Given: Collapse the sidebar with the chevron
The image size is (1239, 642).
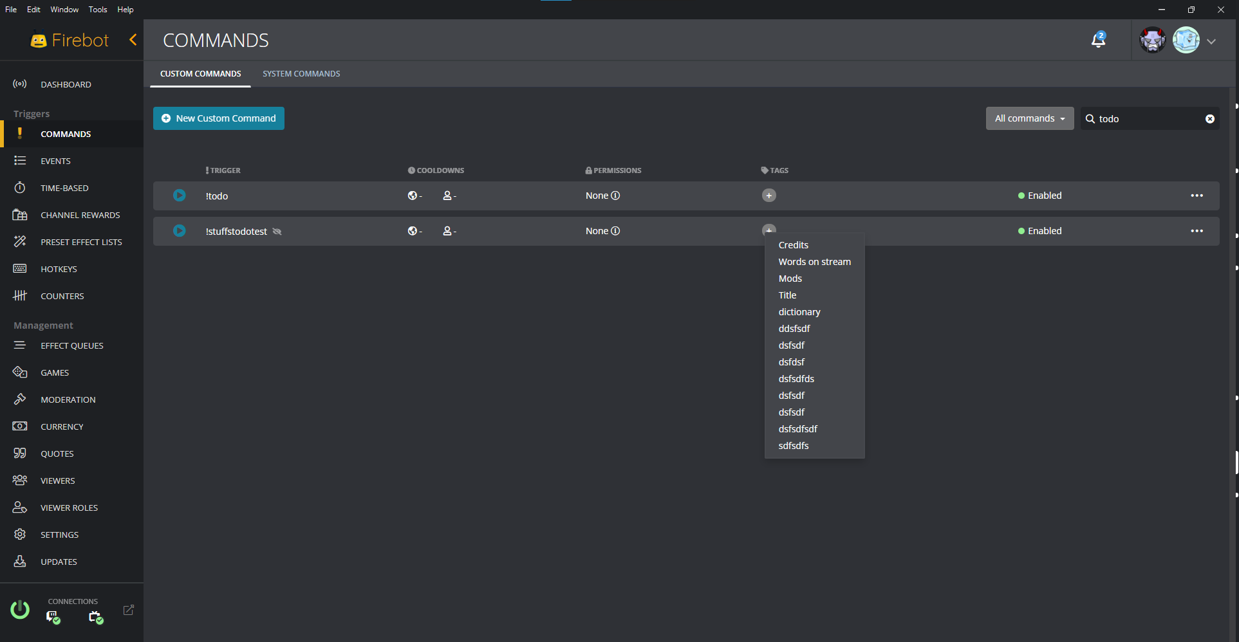Looking at the screenshot, I should click(x=133, y=39).
